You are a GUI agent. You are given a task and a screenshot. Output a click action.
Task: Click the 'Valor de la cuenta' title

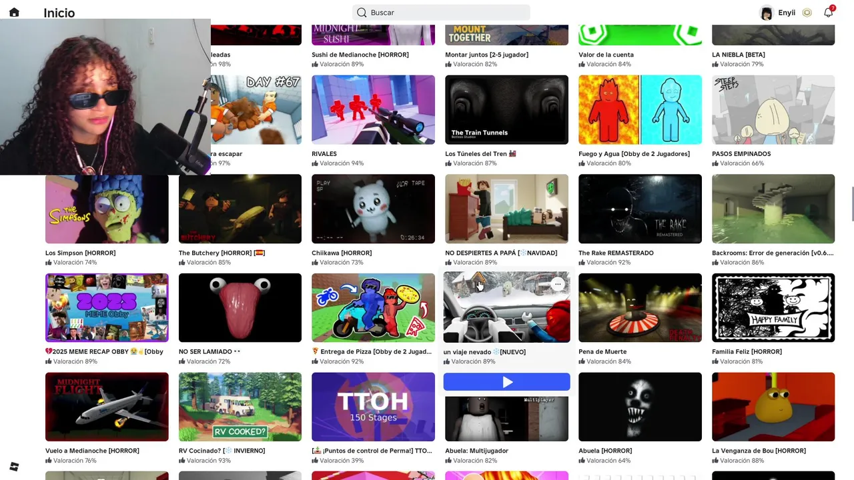(606, 55)
